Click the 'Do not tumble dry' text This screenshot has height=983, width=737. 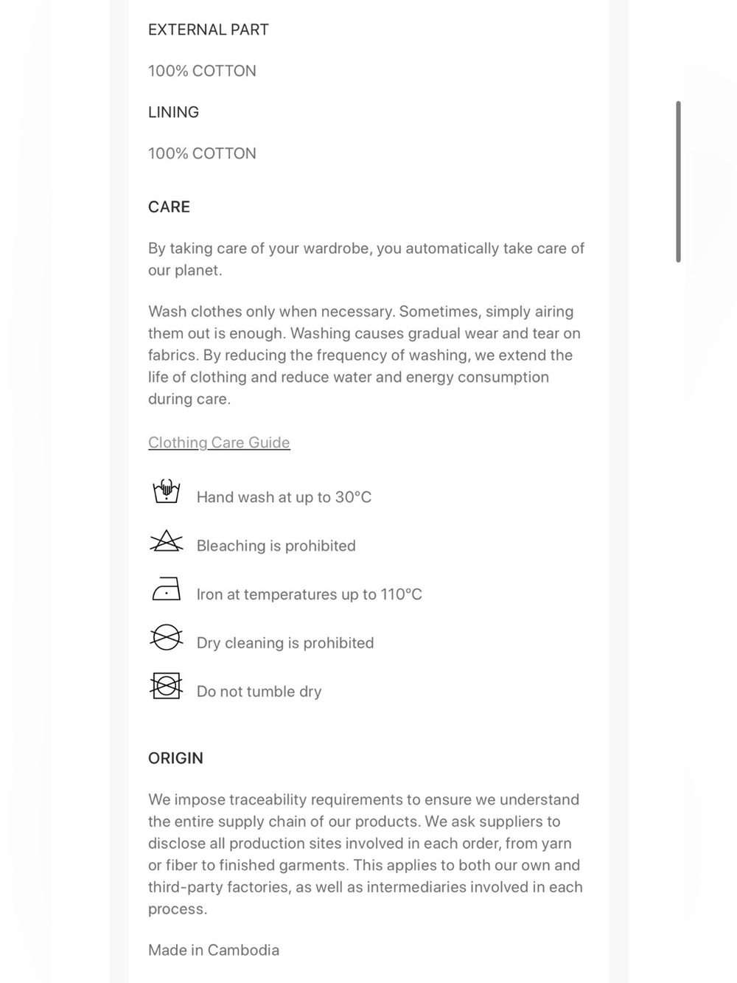click(259, 692)
